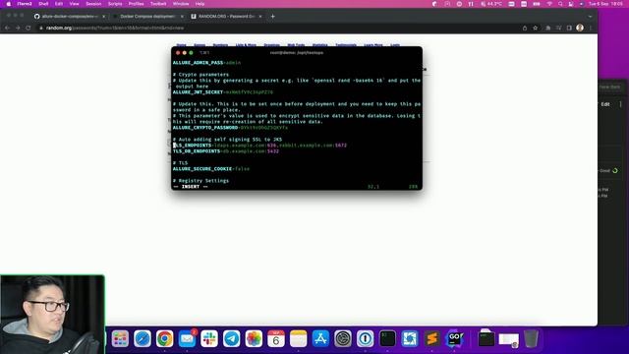The image size is (629, 354).
Task: Open Calendar showing date 6
Action: click(276, 338)
